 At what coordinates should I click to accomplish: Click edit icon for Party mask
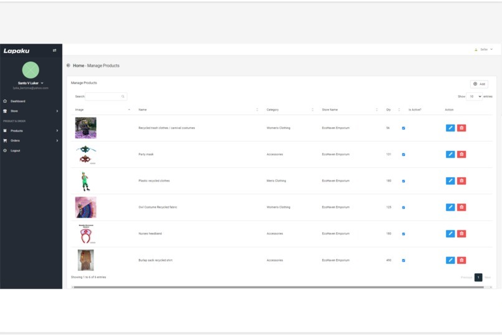(450, 155)
